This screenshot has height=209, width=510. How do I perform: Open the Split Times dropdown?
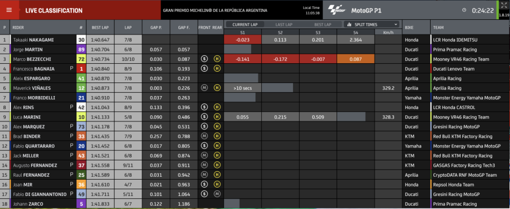[x=371, y=24]
